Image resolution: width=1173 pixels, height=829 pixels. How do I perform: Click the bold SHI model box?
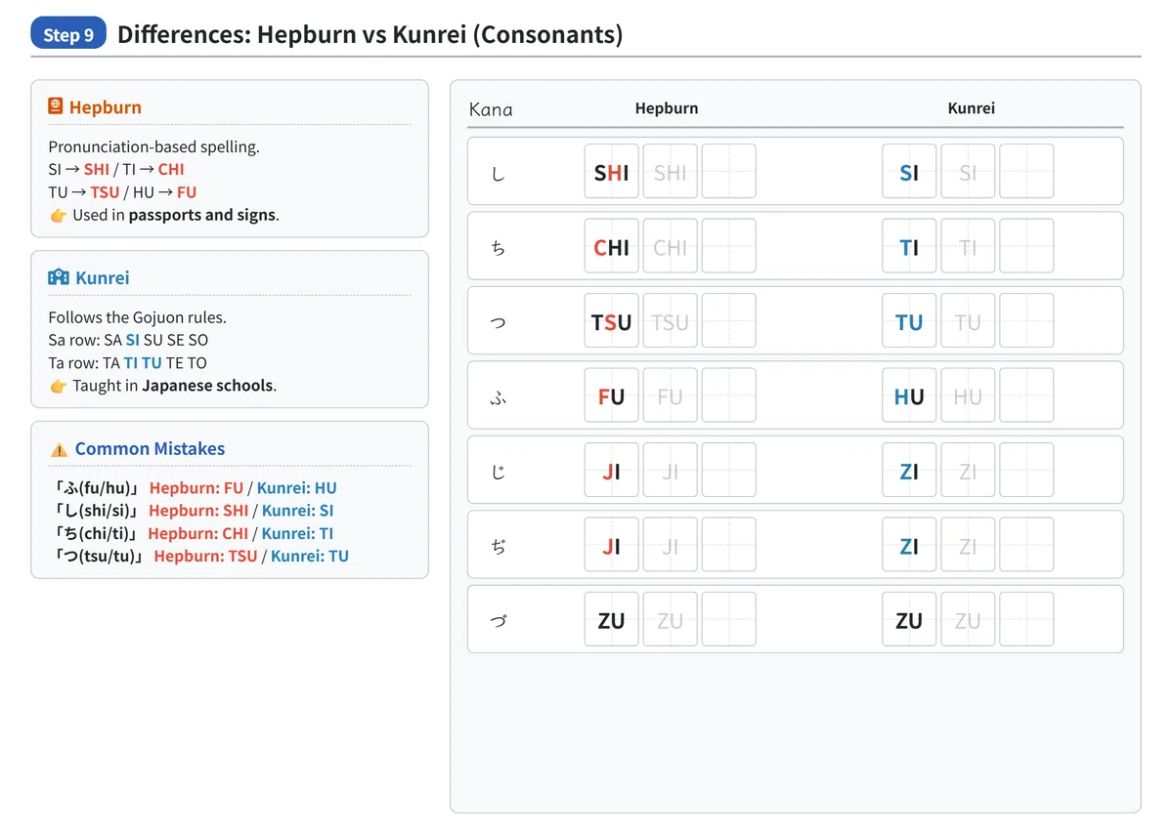(612, 172)
